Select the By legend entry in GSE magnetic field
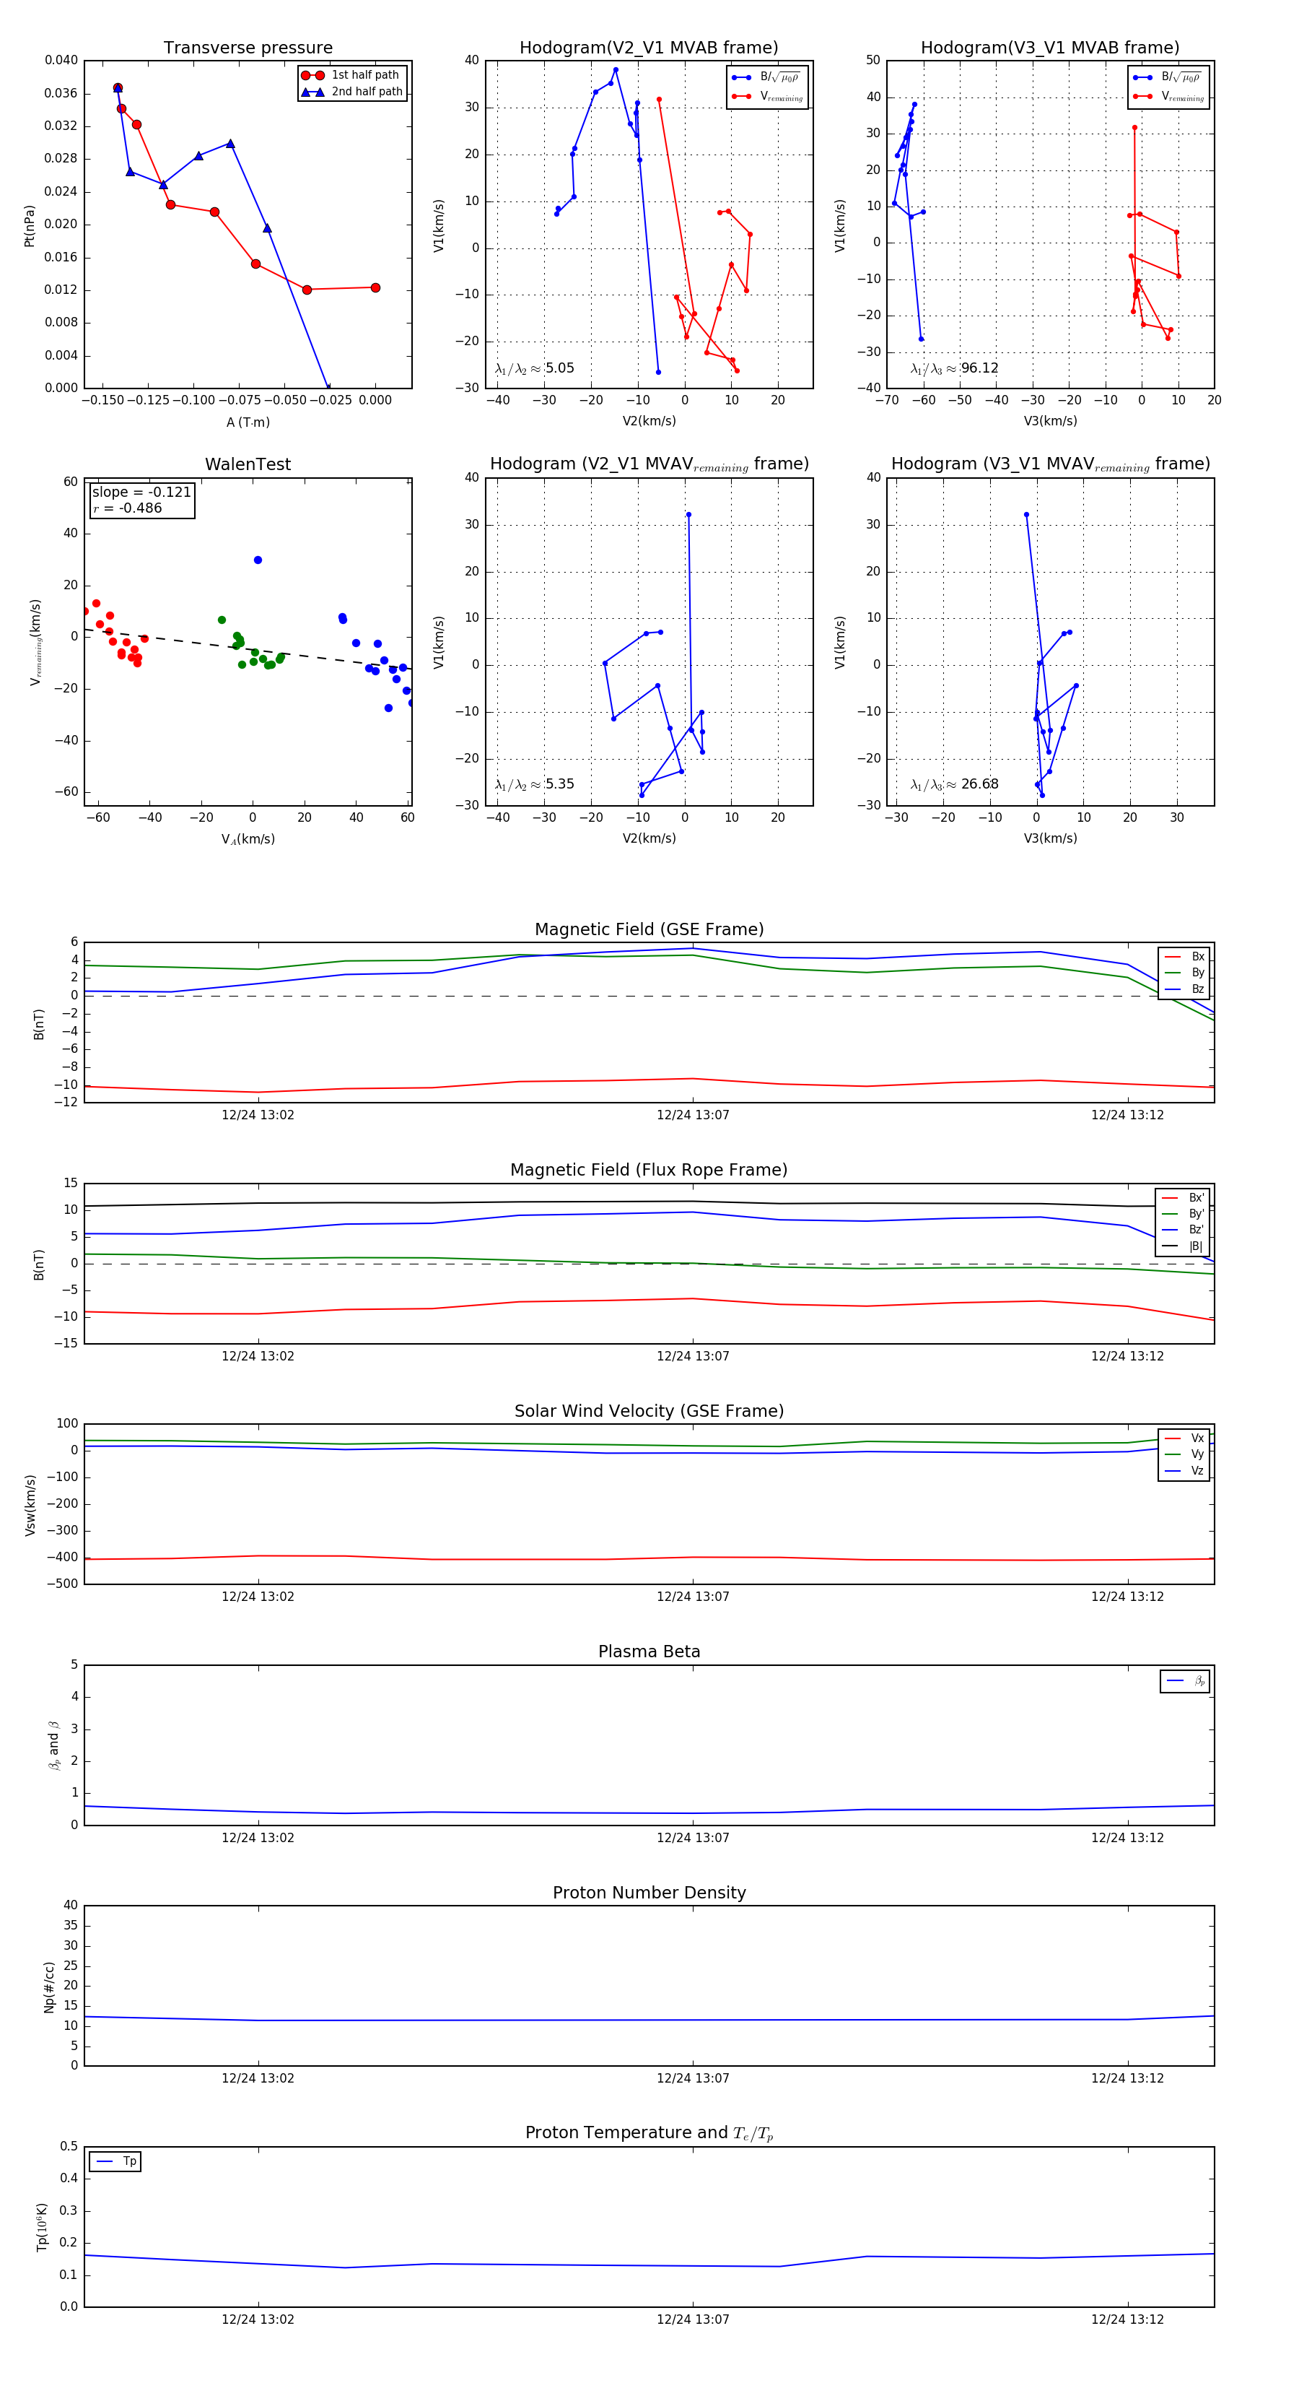This screenshot has width=1299, height=2383. pos(1184,972)
